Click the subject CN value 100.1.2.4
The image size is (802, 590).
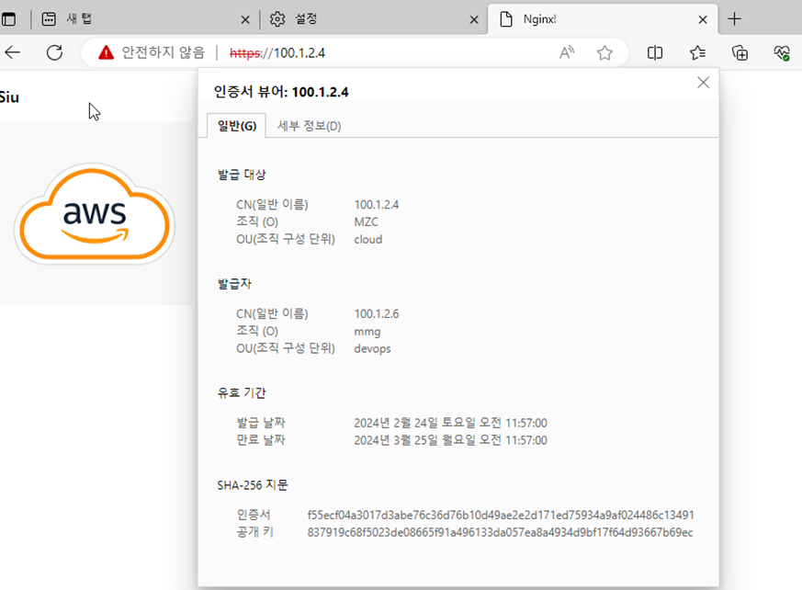tap(377, 205)
